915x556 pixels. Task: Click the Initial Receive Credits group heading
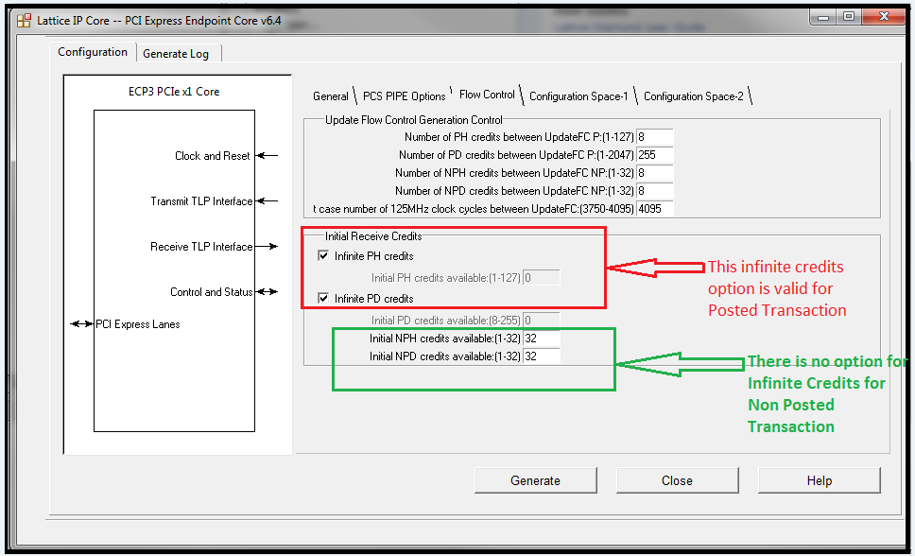pos(373,236)
